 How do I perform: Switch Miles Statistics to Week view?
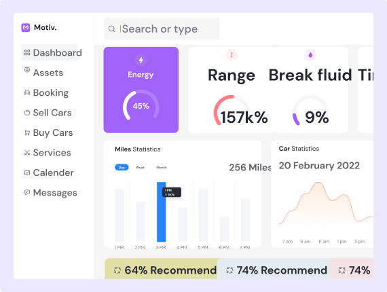tap(140, 167)
